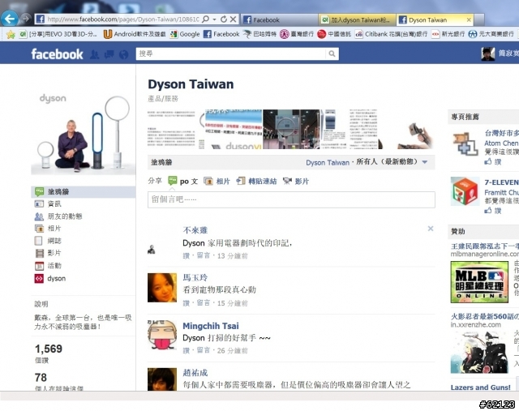Click the 留個言吧 post input box
519x411 pixels.
pos(291,199)
